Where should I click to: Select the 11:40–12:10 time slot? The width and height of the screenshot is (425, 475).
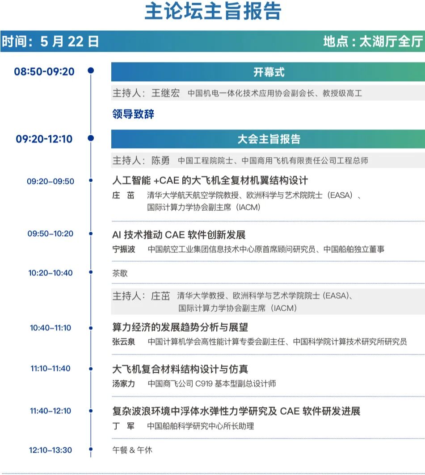[x=50, y=411]
